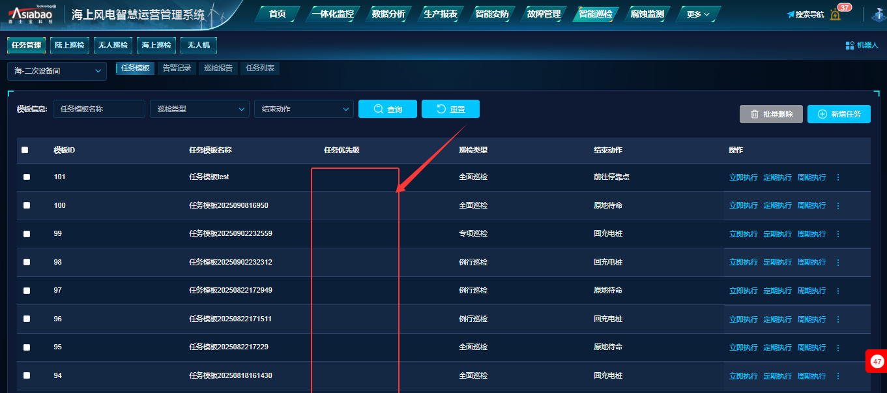Open more actions menu for template 98
This screenshot has height=393, width=887.
(838, 263)
